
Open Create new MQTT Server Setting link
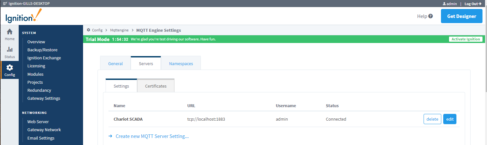point(152,136)
